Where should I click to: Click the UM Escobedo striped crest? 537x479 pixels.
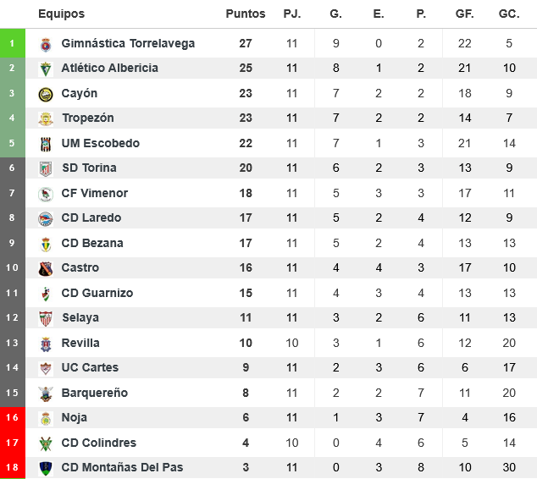pos(46,144)
